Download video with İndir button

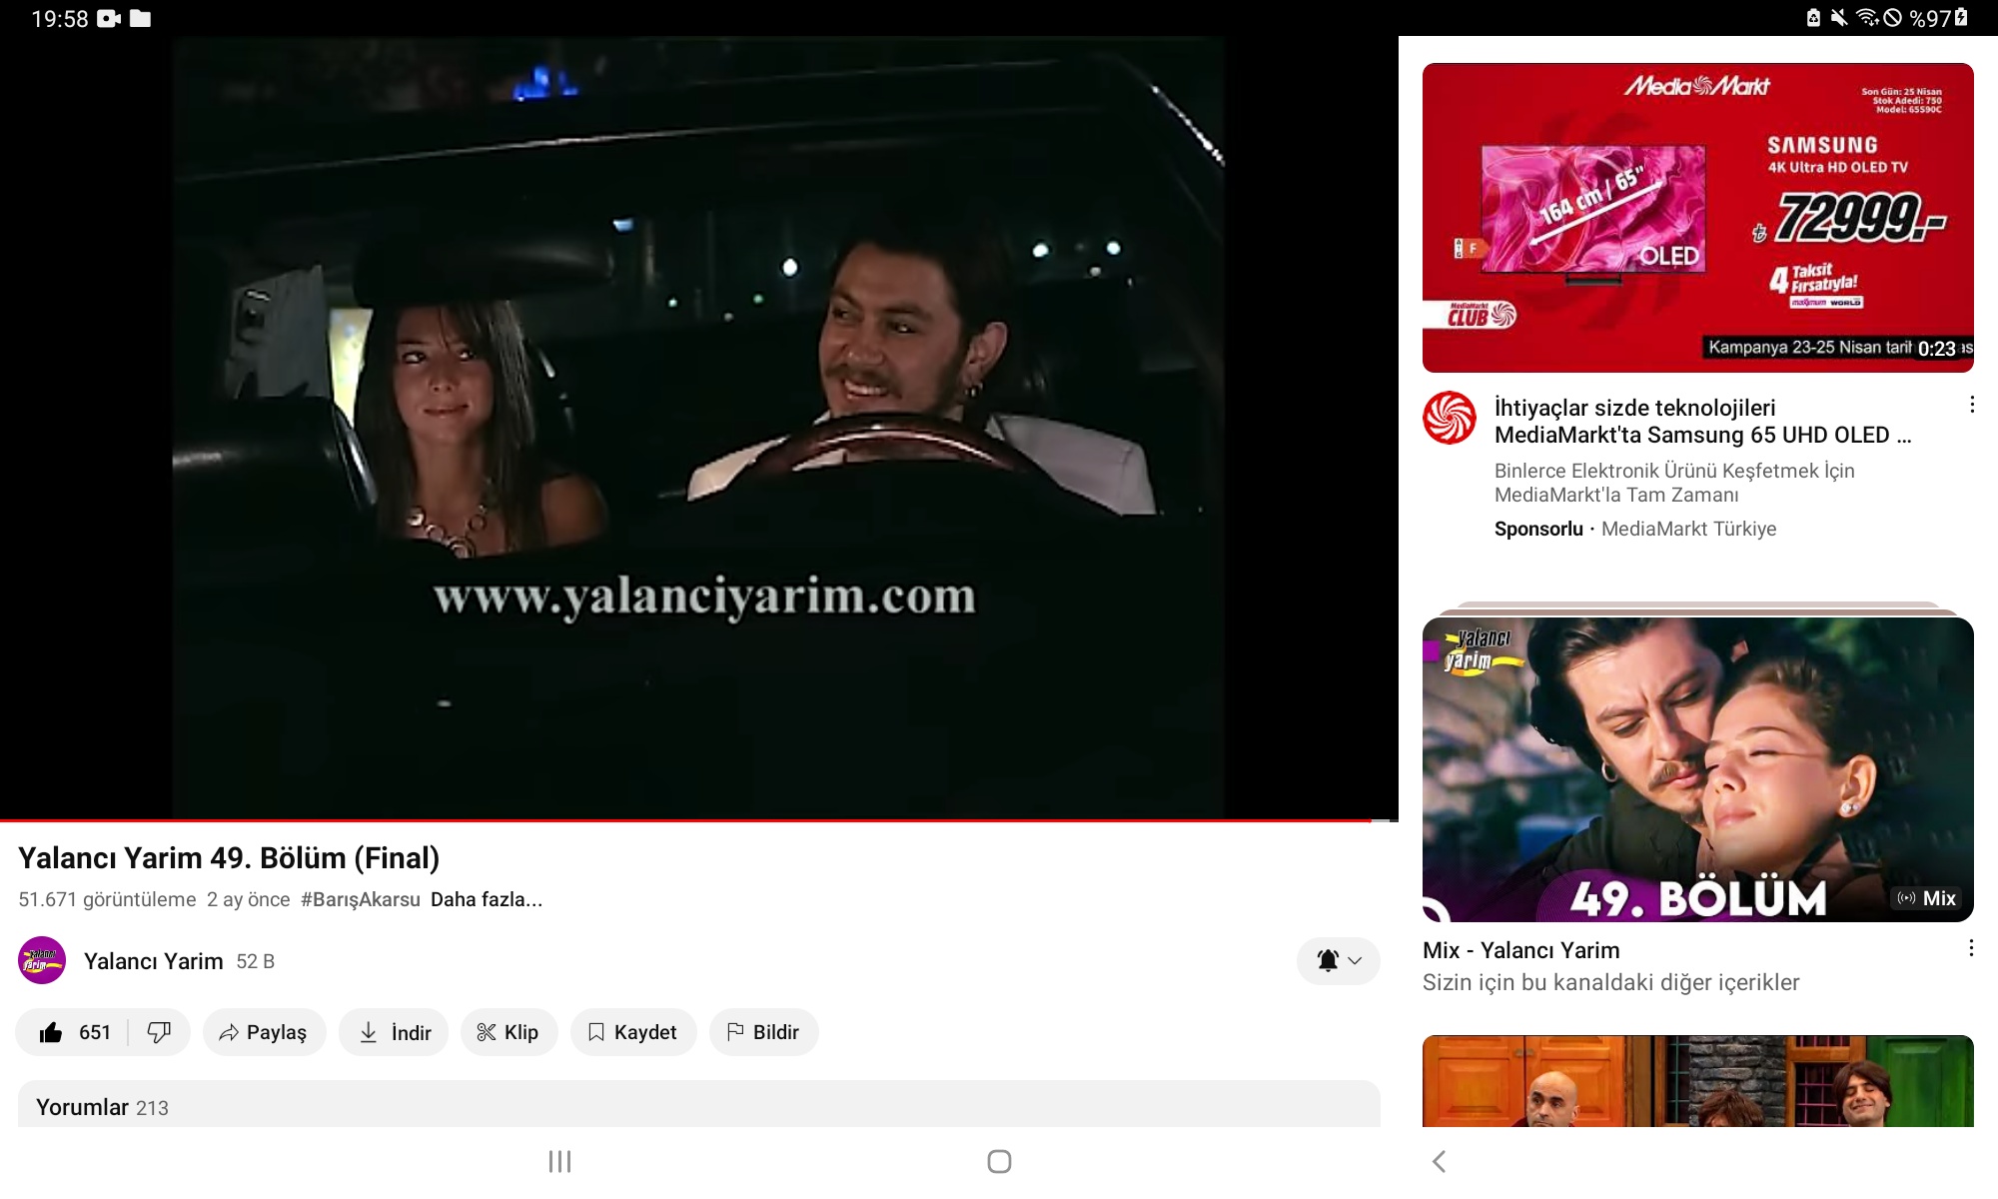pyautogui.click(x=394, y=1032)
